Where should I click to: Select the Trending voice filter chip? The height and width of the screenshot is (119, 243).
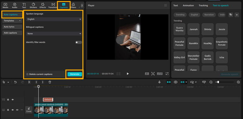[180, 15]
